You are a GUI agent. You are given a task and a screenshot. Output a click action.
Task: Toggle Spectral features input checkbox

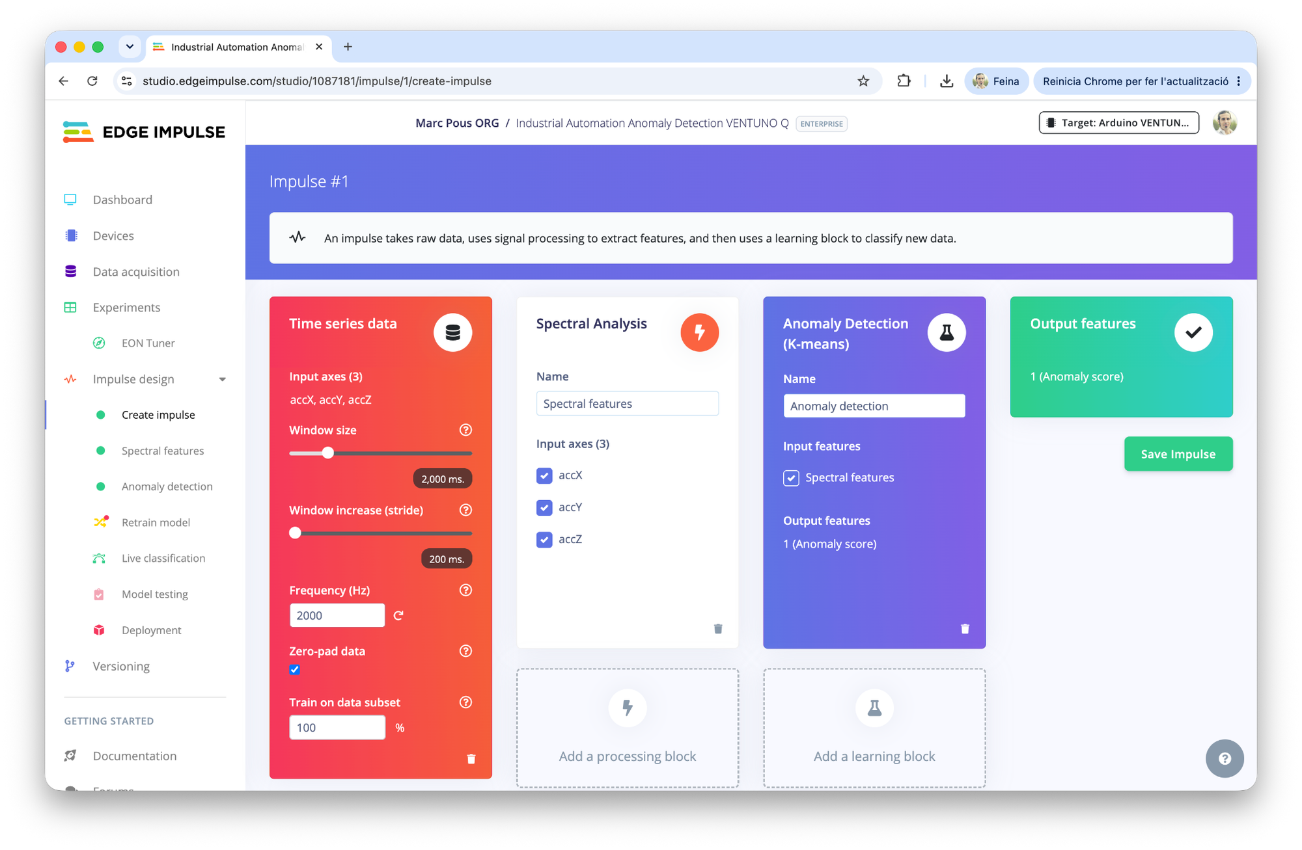[x=791, y=478]
